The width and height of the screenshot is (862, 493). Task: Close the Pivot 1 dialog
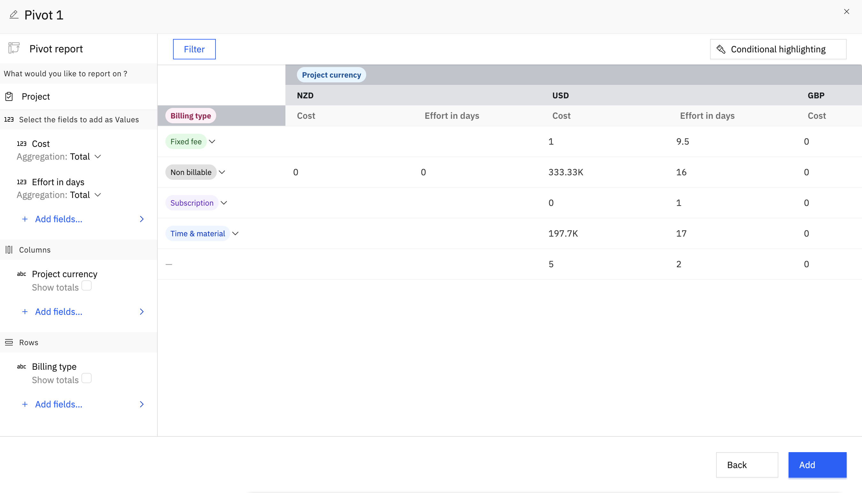point(846,11)
